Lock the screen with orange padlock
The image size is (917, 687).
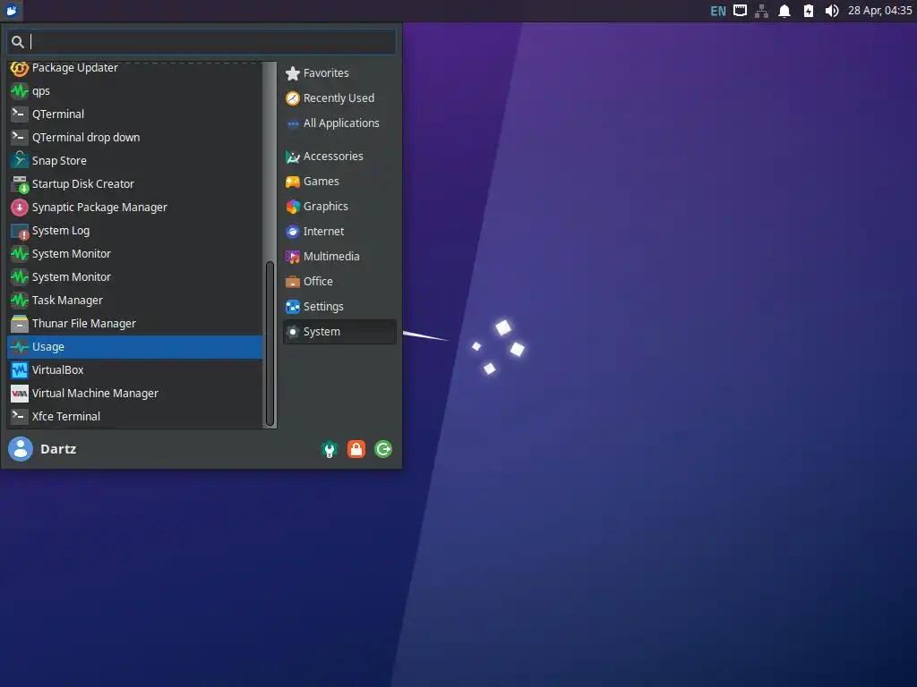point(356,449)
